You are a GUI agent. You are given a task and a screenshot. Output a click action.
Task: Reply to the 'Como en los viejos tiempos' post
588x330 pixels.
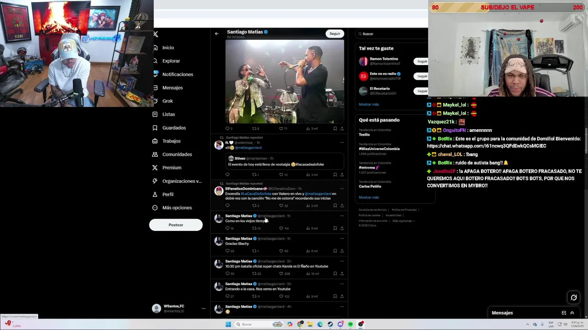pos(227,228)
